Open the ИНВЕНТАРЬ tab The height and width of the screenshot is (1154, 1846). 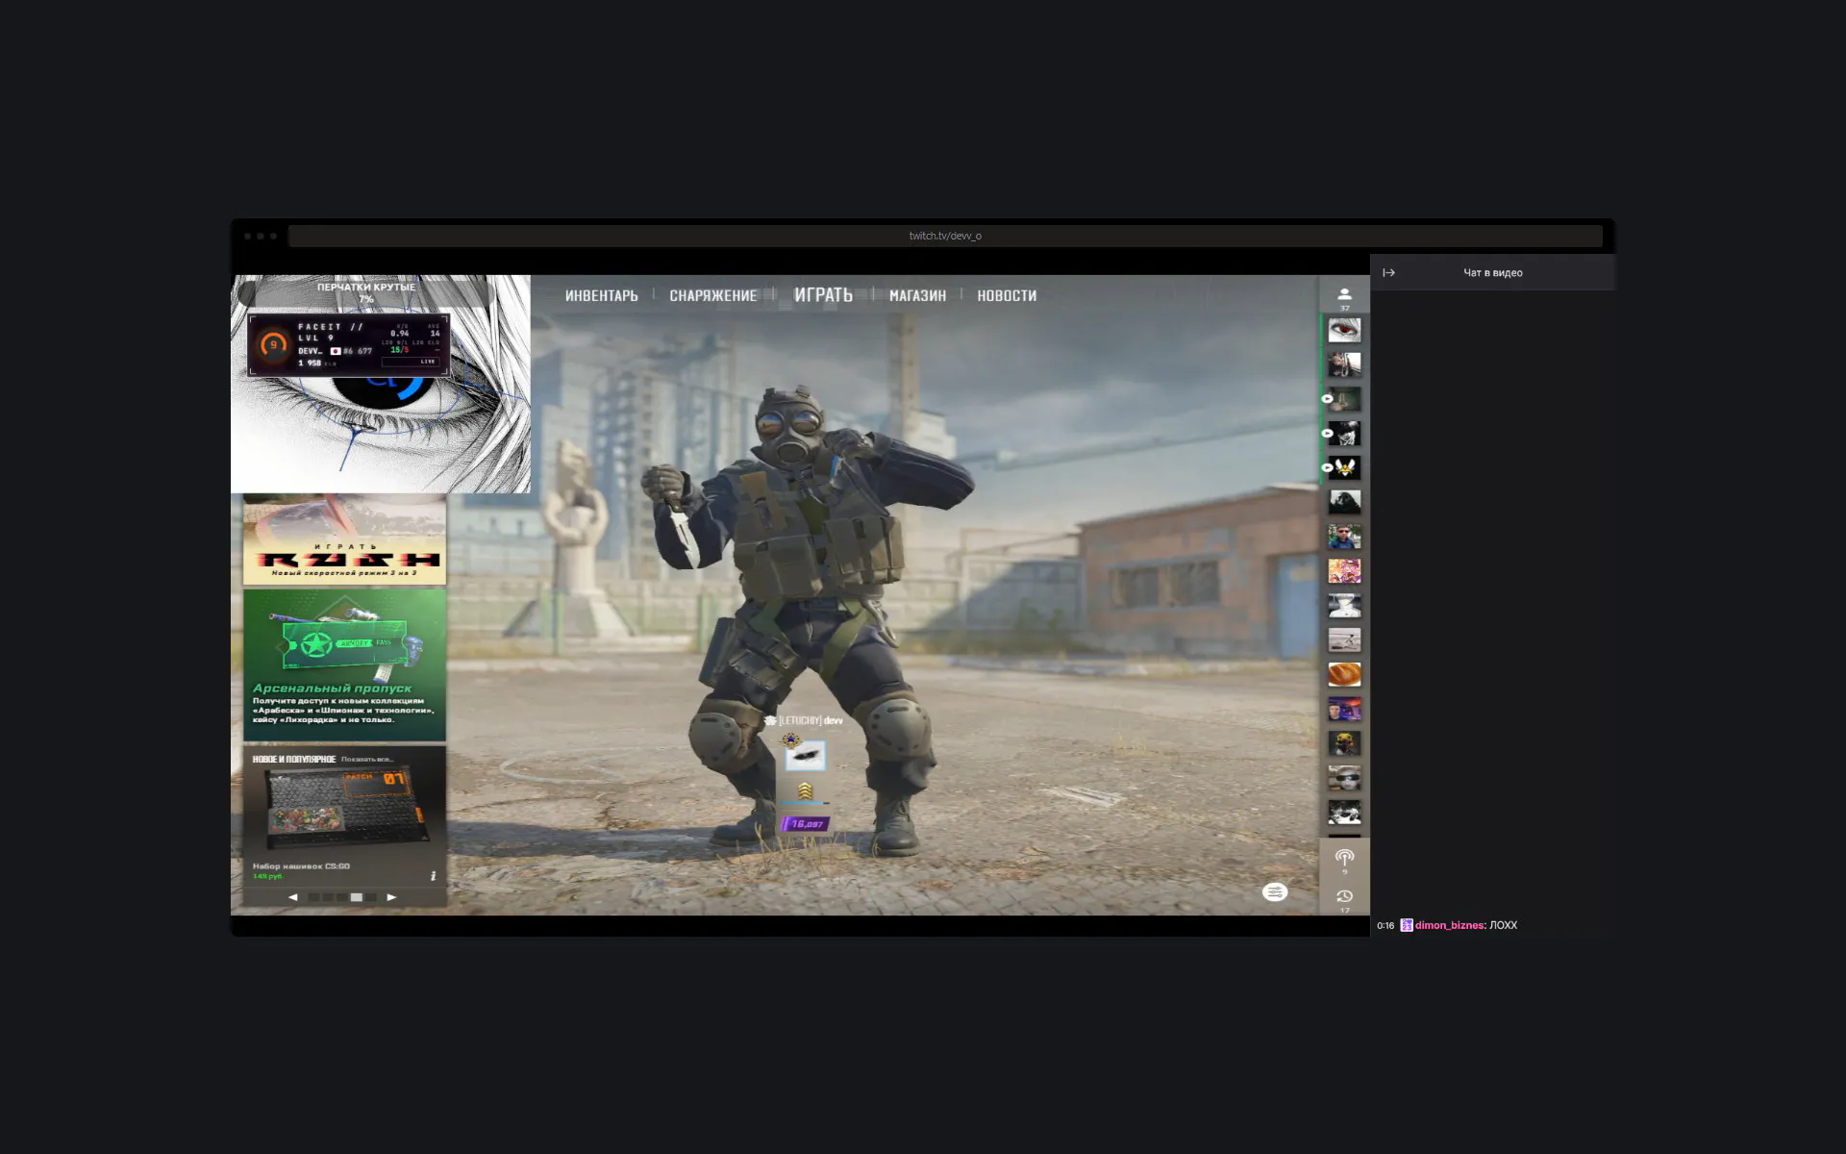click(602, 296)
